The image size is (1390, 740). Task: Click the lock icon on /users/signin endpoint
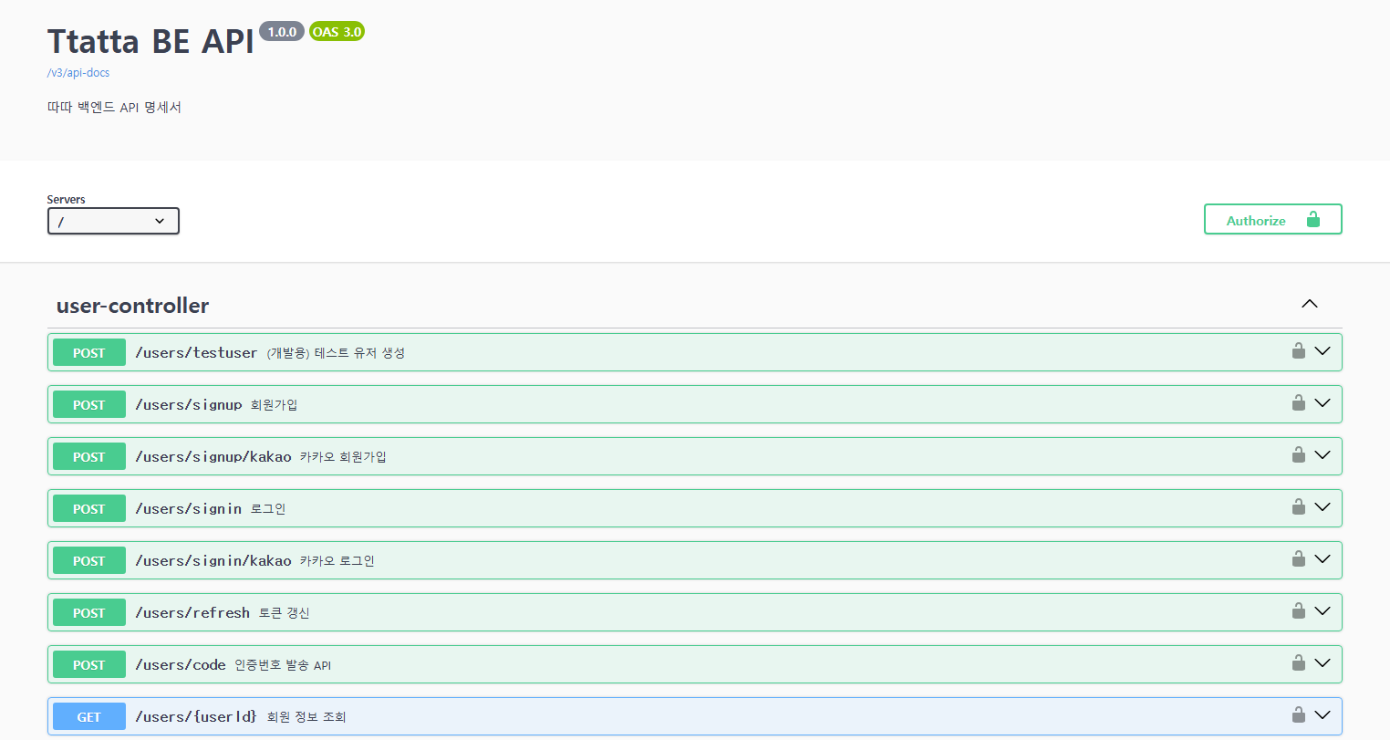pos(1298,508)
